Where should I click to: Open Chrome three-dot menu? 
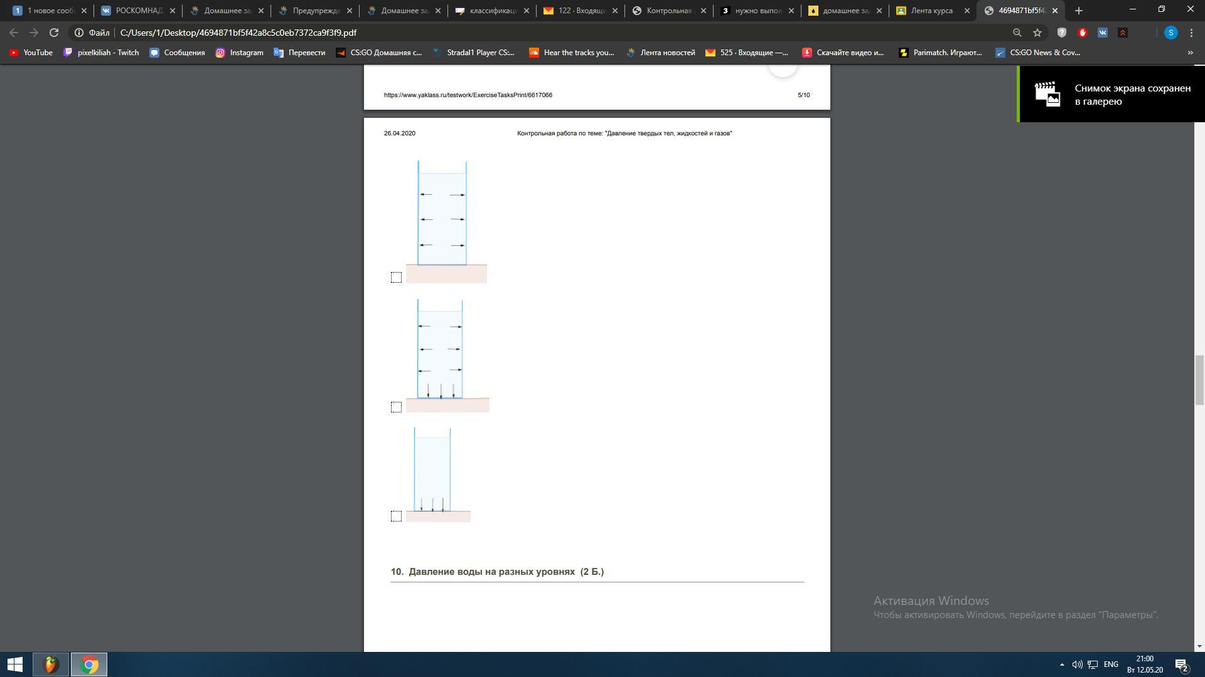(x=1191, y=33)
